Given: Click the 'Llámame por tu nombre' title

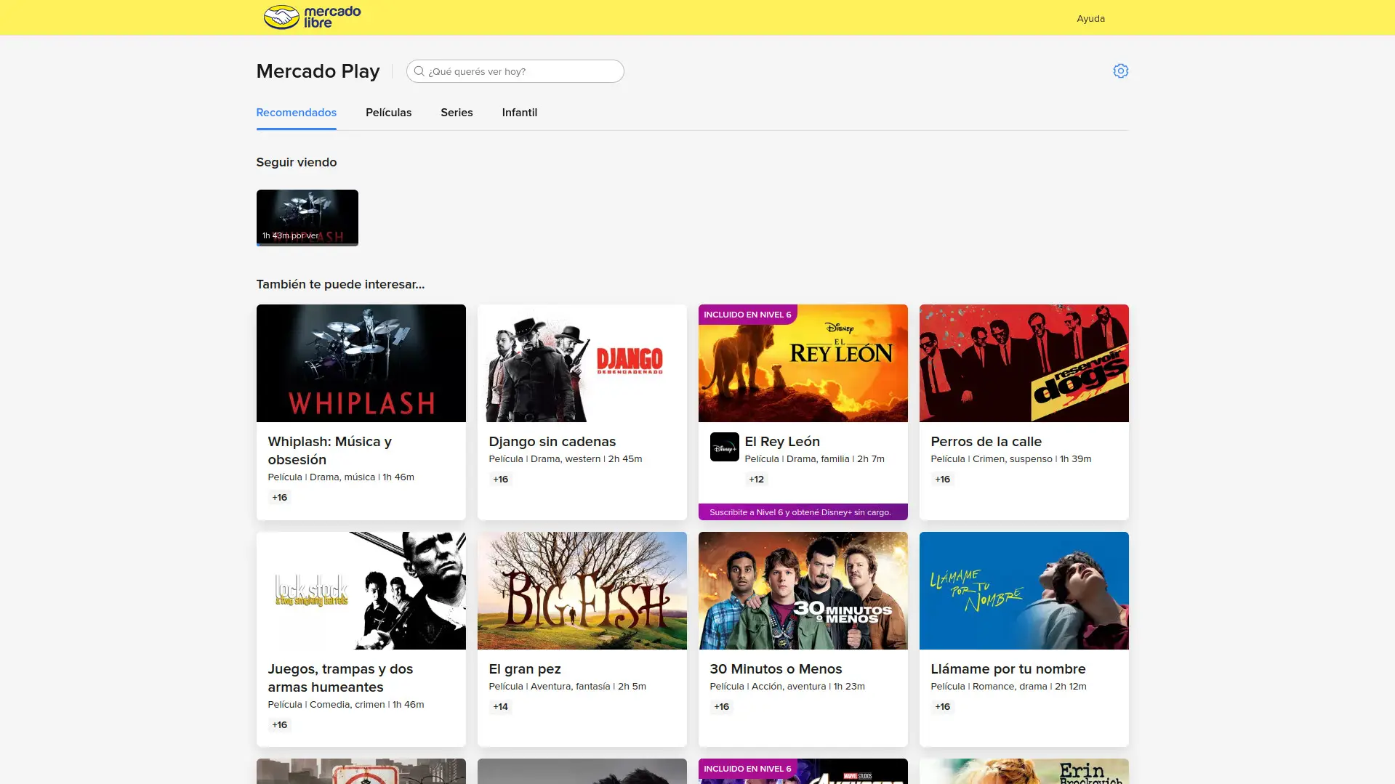Looking at the screenshot, I should coord(1008,669).
